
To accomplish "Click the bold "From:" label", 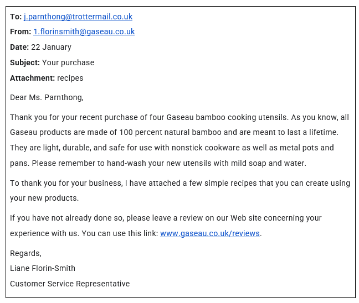I will (x=20, y=32).
